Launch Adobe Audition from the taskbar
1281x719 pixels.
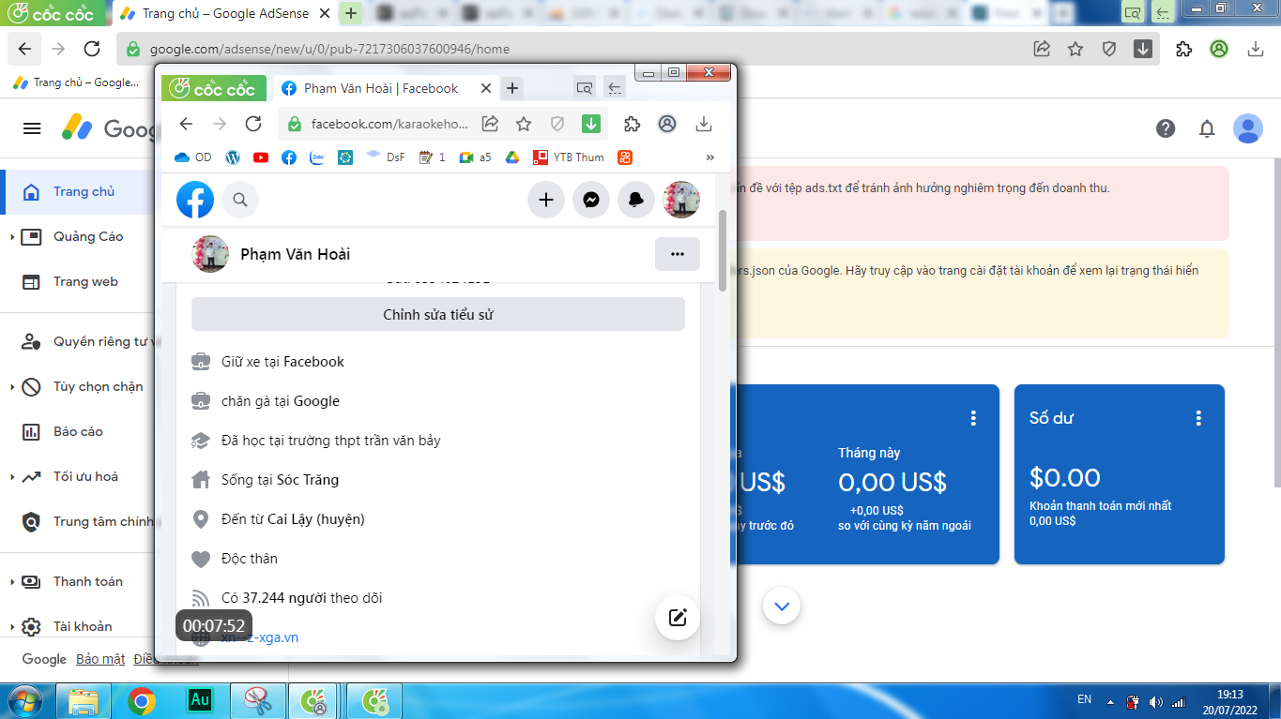point(200,700)
